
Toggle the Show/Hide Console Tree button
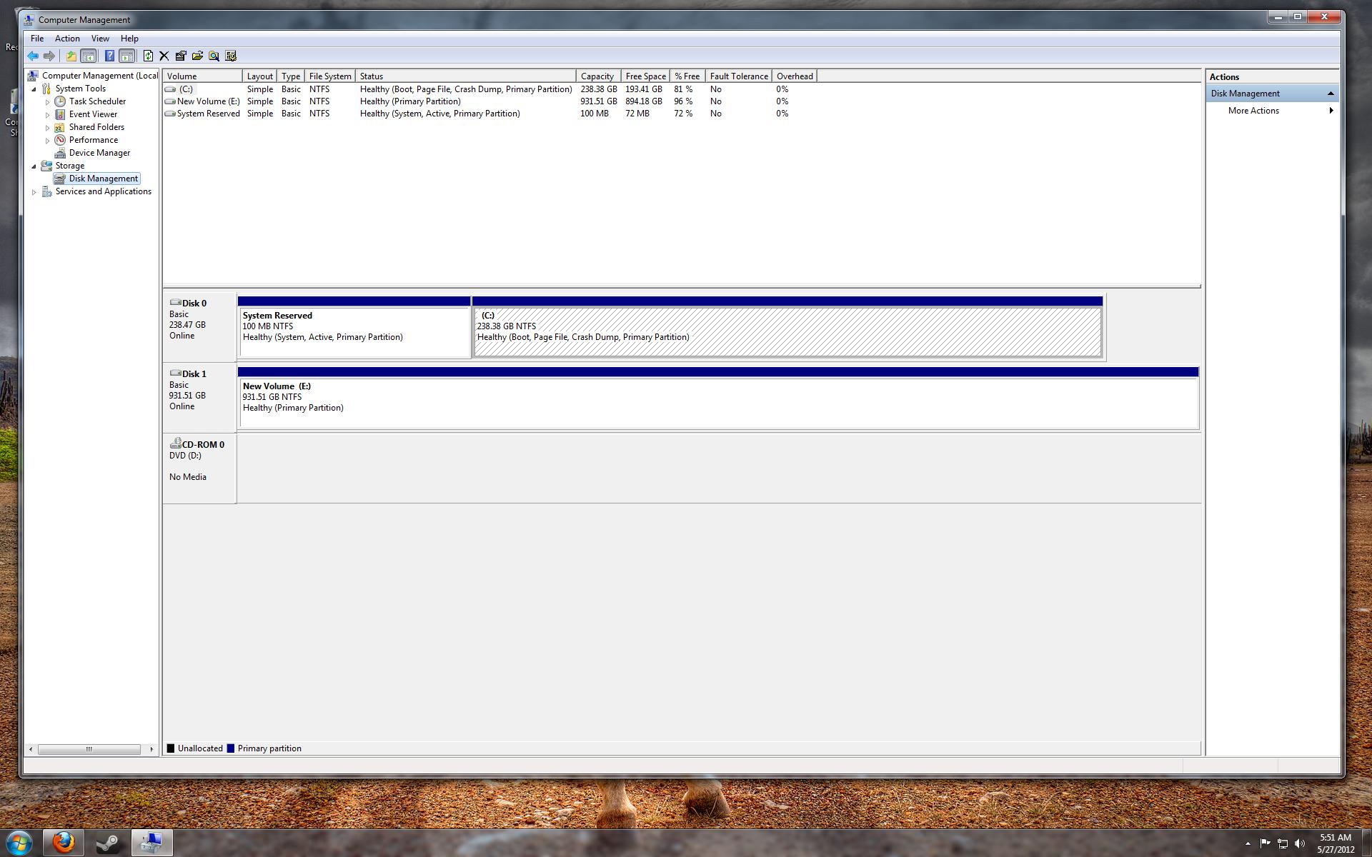89,56
